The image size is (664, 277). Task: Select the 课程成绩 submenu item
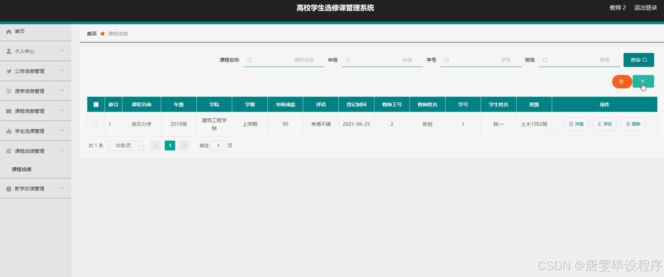click(x=35, y=169)
